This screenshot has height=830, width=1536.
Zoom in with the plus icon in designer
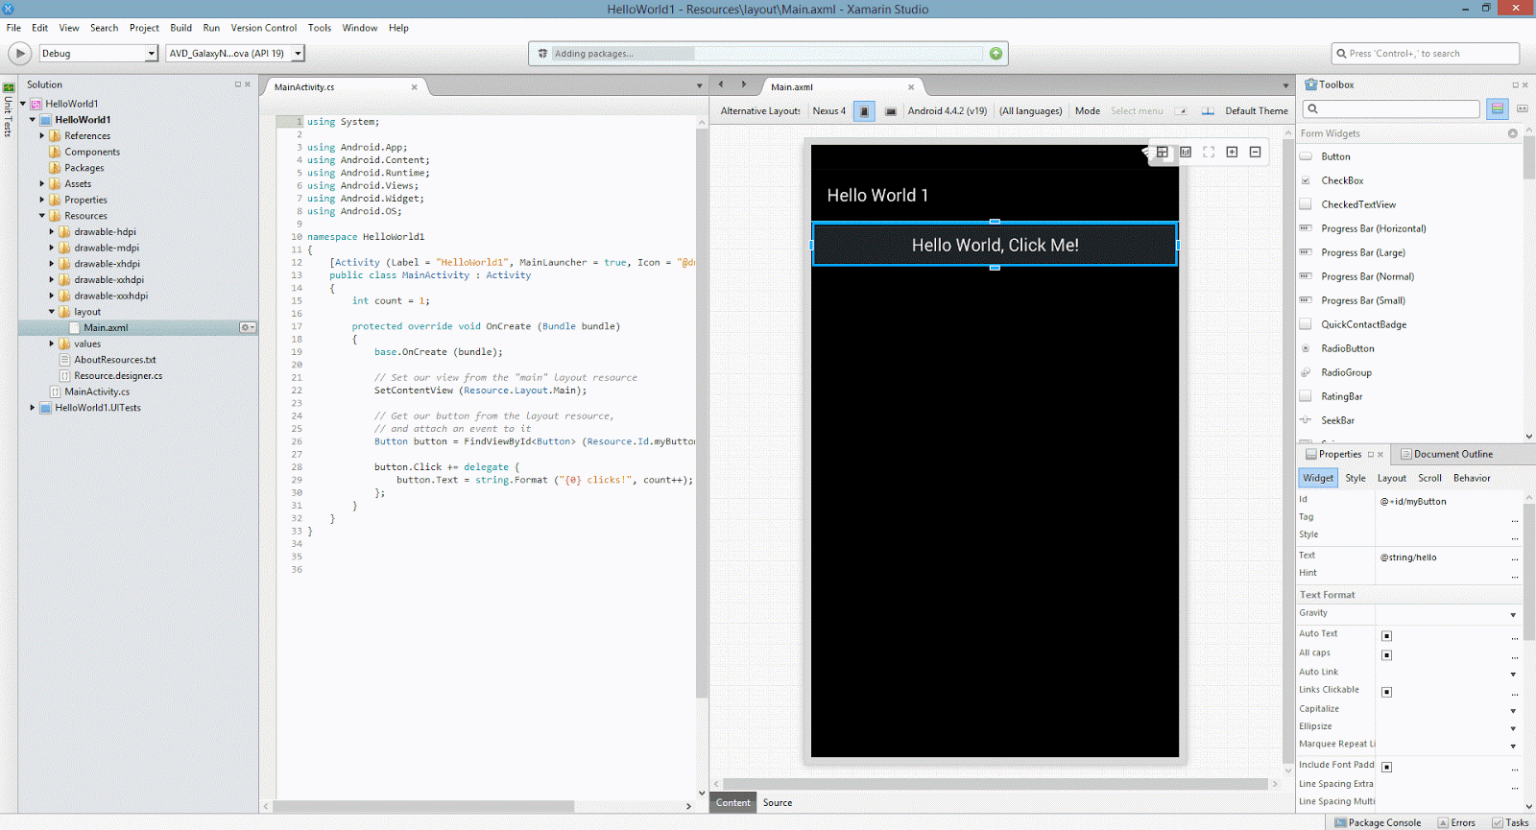pos(1232,152)
